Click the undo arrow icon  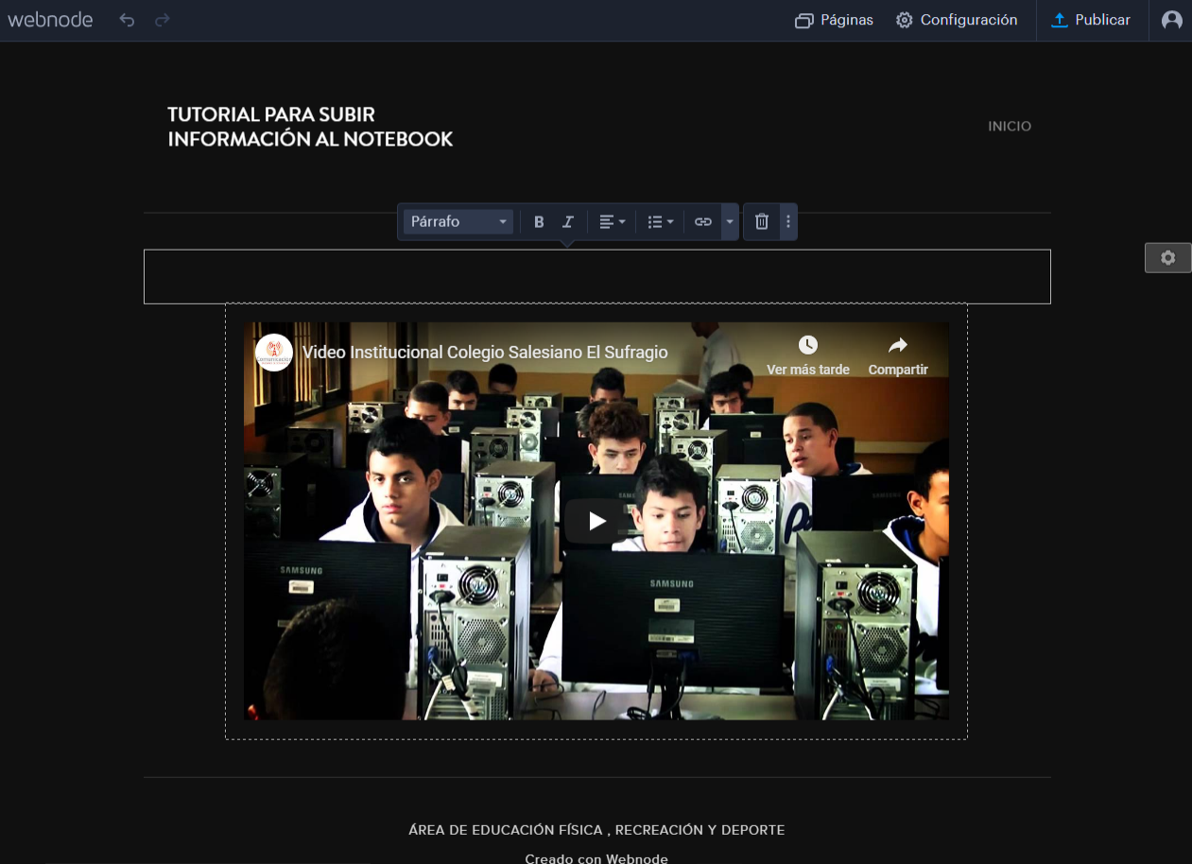pyautogui.click(x=127, y=20)
